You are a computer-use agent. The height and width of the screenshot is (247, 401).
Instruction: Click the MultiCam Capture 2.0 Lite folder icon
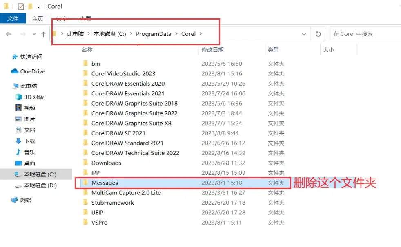point(85,192)
